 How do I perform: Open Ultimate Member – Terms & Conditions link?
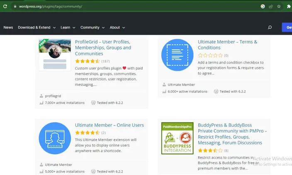(x=227, y=45)
